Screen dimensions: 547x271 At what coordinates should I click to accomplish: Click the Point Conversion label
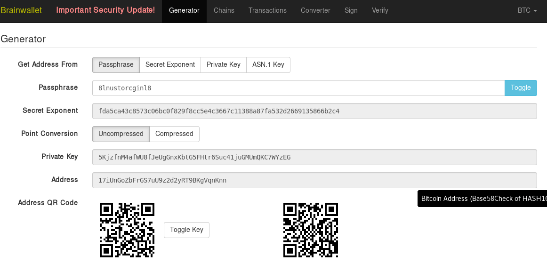(x=49, y=134)
